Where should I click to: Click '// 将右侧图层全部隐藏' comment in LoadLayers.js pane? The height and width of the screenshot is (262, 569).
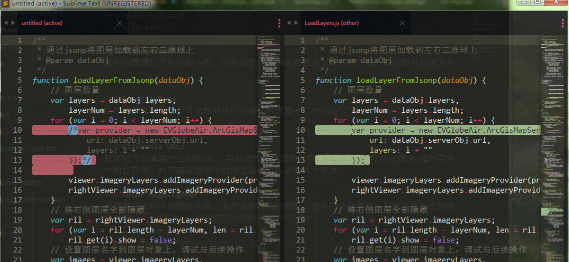pos(380,210)
